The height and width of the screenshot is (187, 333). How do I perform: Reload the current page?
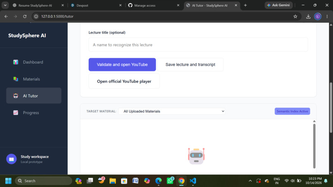(x=25, y=17)
